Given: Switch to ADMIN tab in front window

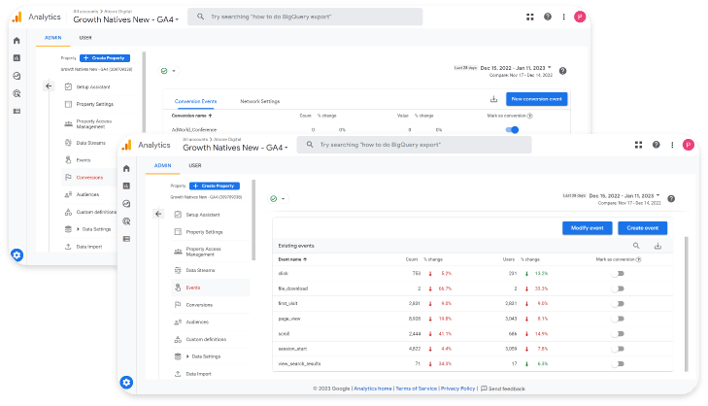Looking at the screenshot, I should coord(162,166).
